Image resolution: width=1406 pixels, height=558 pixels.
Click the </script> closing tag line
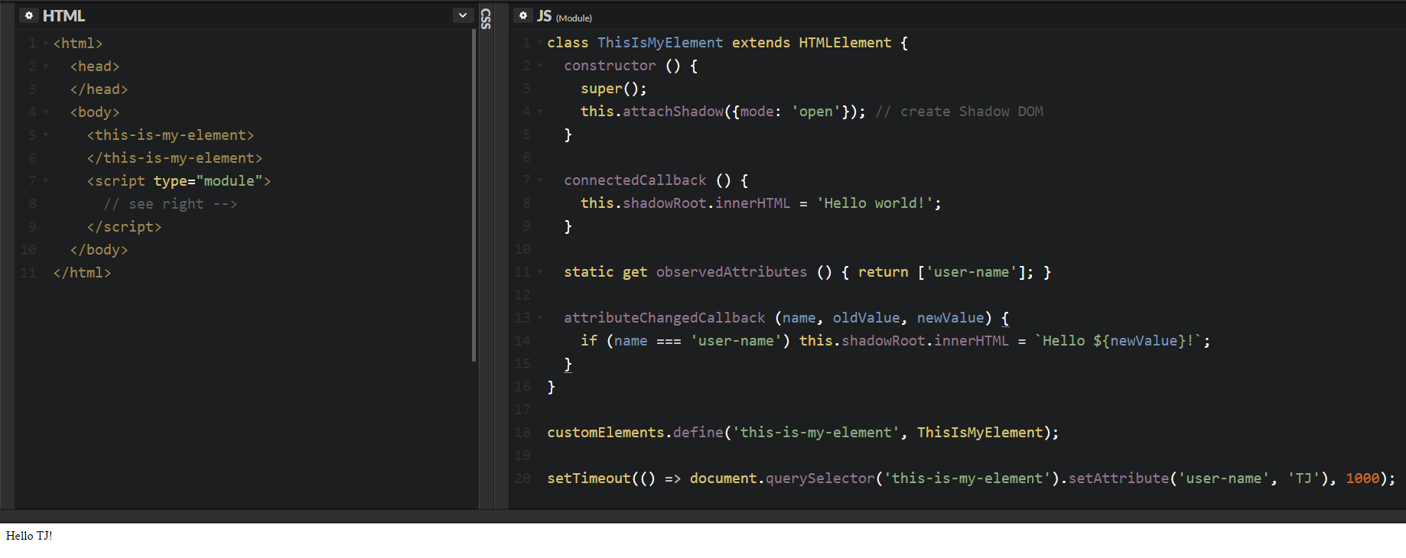124,227
